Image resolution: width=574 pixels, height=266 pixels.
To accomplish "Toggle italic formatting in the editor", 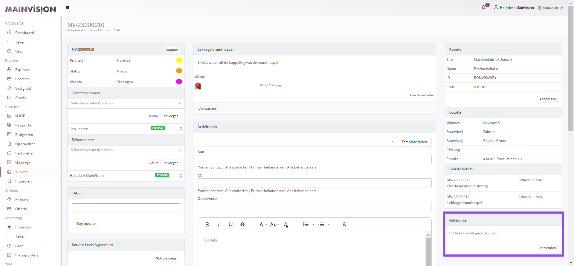I will click(219, 225).
